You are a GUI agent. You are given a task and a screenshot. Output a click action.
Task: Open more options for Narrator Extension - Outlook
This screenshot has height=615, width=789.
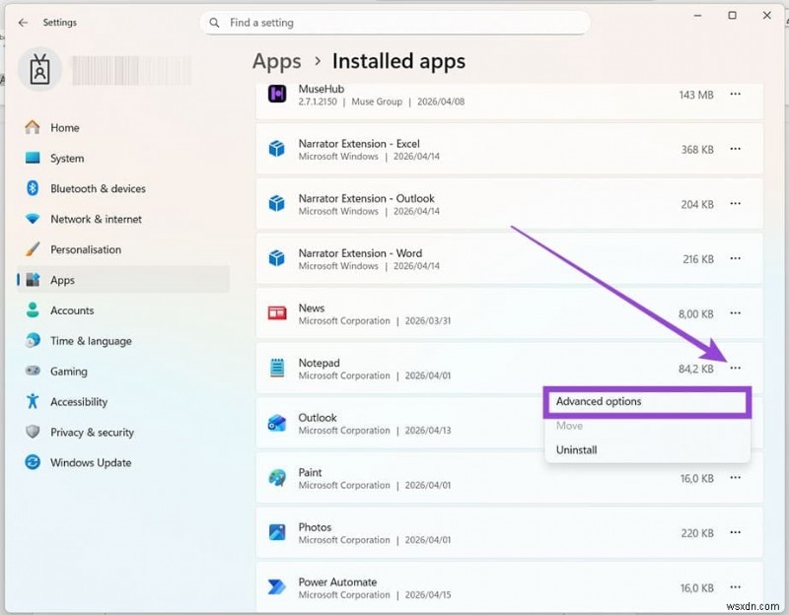(735, 204)
